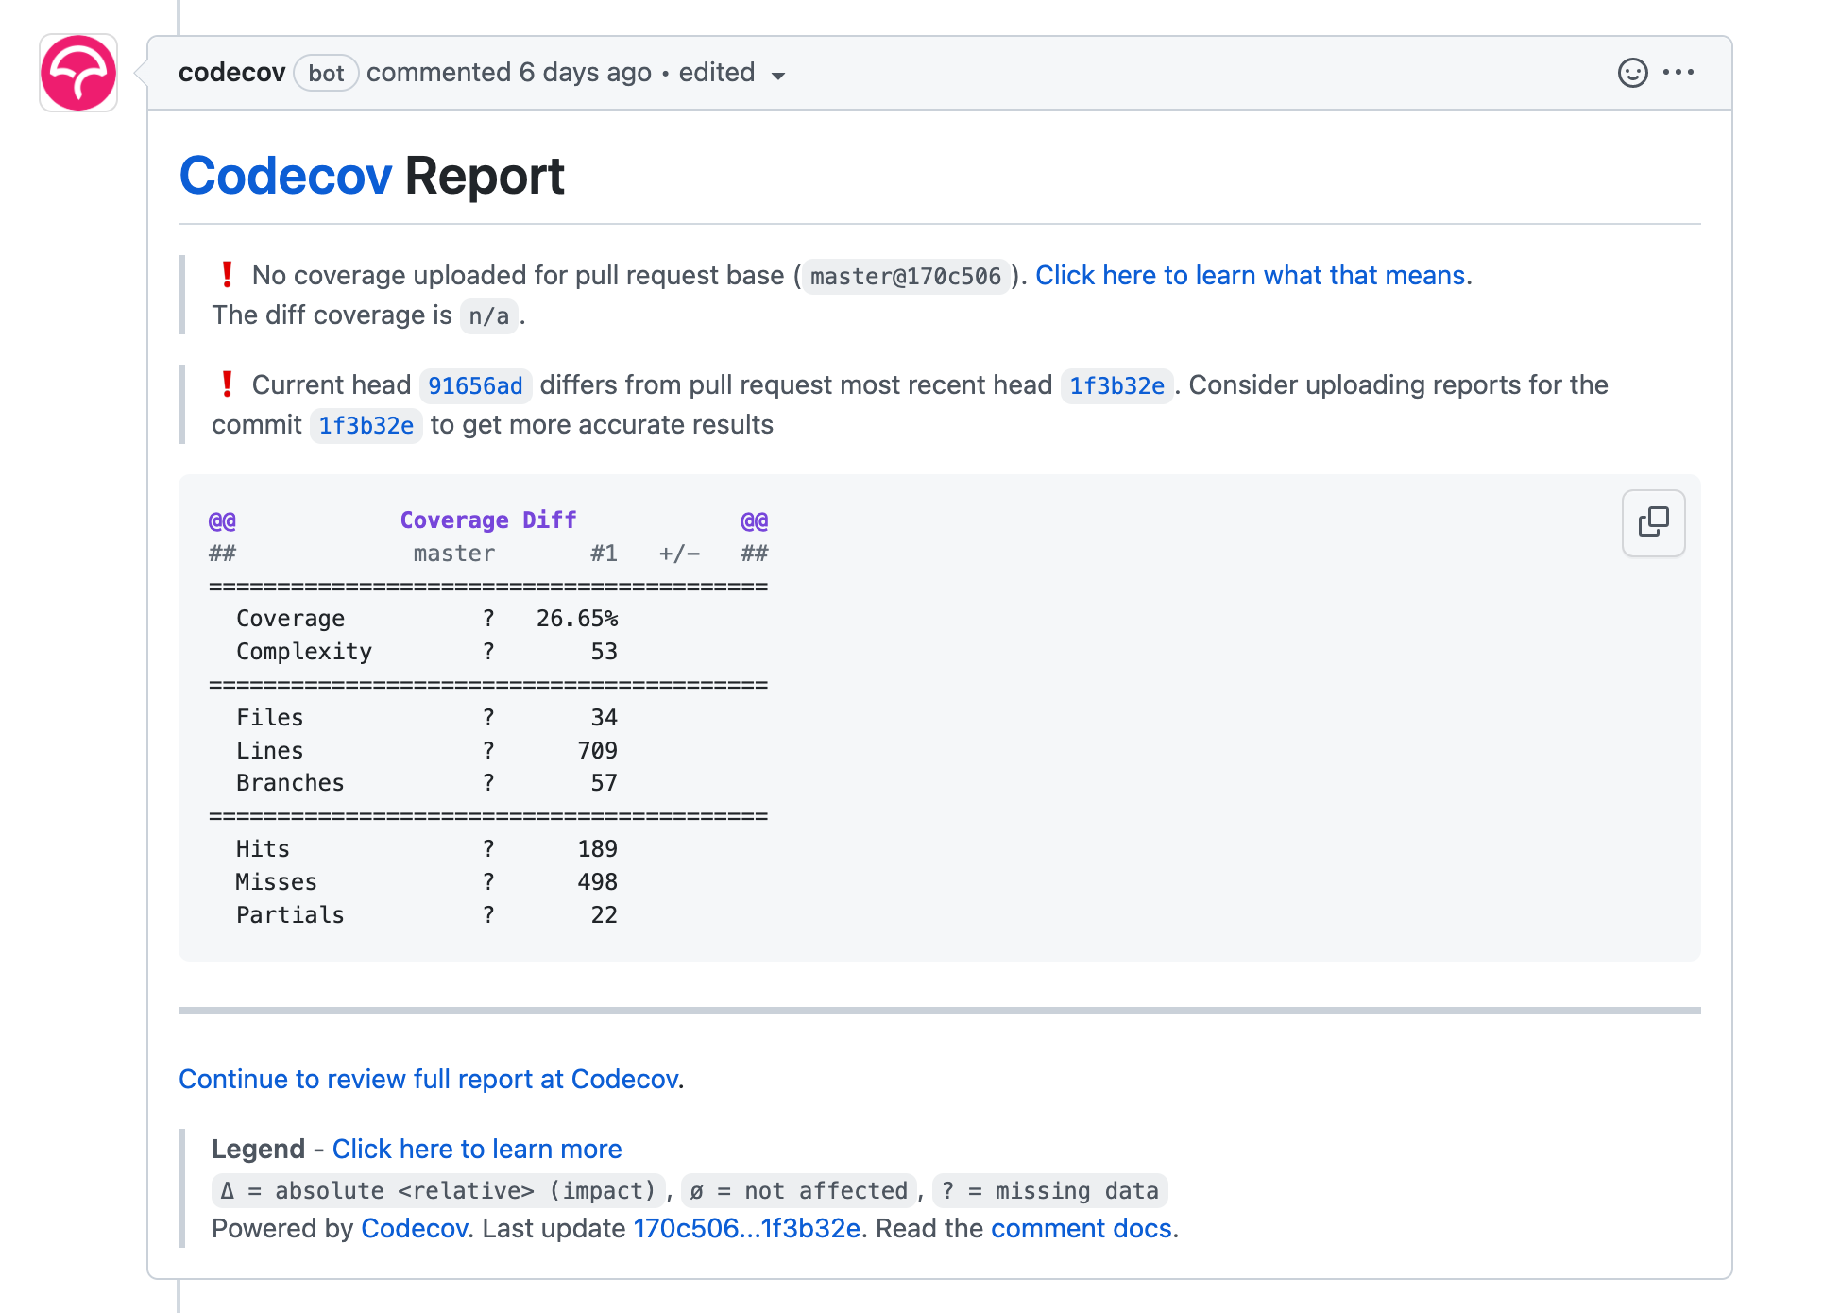Open the emoji reaction picker
Screen dimensions: 1840x1313
tap(1632, 73)
